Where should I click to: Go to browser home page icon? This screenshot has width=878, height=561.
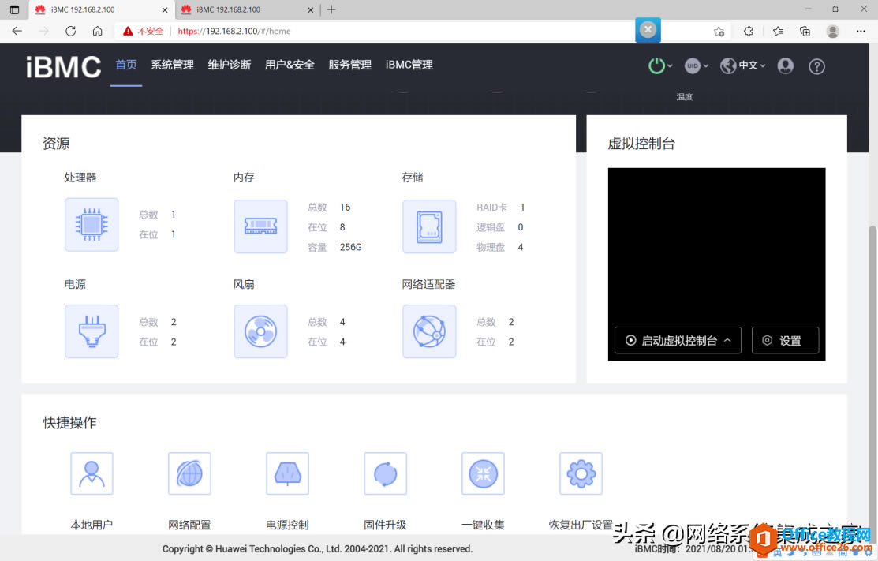pos(98,31)
